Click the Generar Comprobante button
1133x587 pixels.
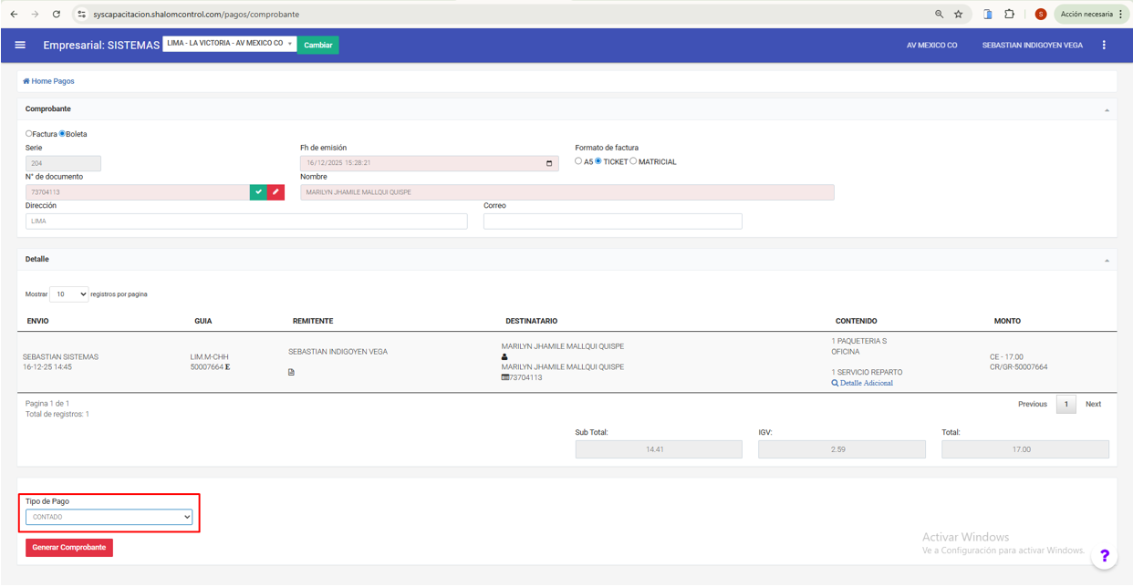(x=69, y=548)
